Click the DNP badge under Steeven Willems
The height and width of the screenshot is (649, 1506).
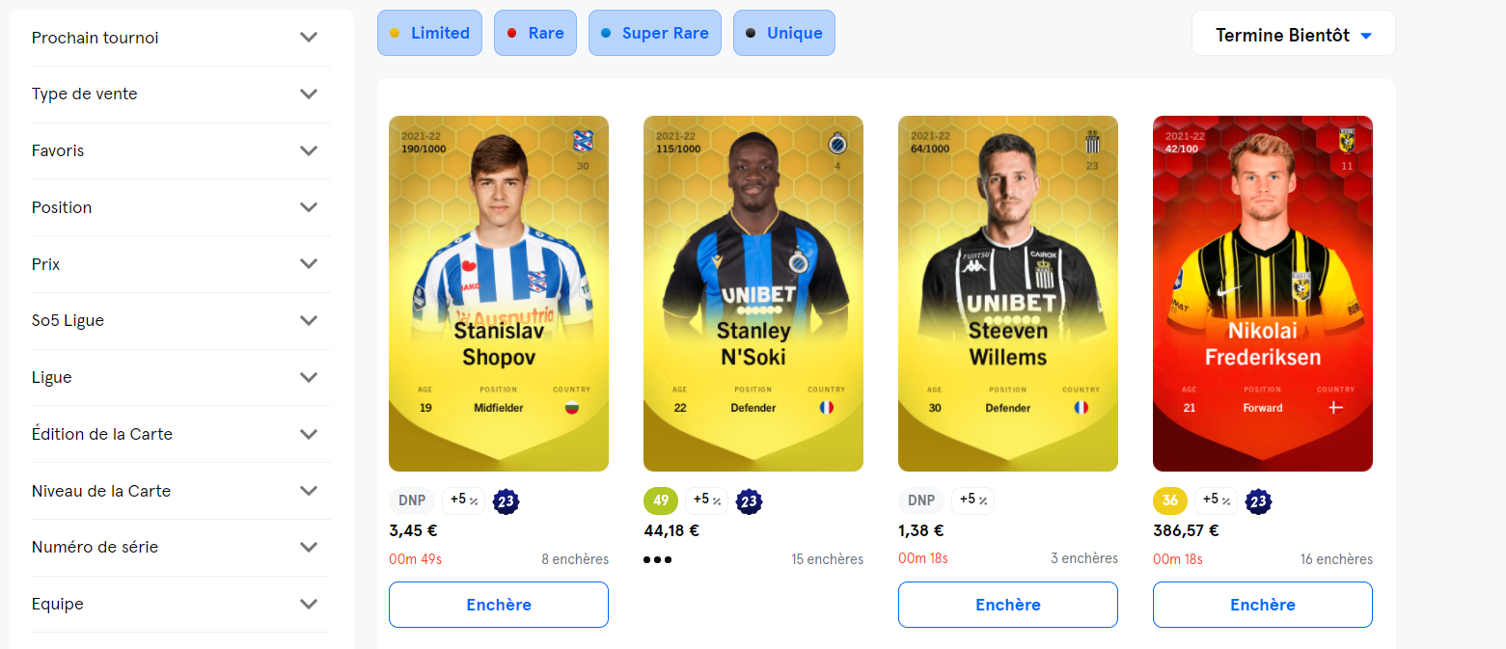pyautogui.click(x=921, y=500)
